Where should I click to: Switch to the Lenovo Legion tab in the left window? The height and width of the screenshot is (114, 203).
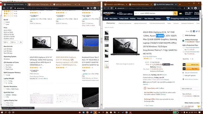pos(39,4)
